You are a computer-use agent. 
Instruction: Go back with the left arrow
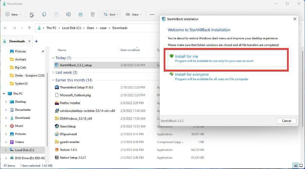coord(6,28)
